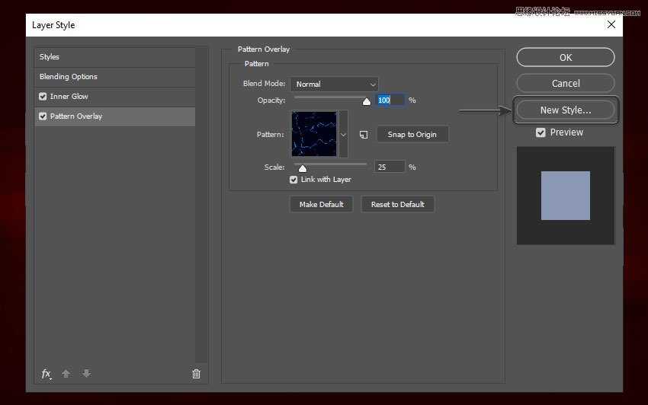This screenshot has height=405, width=648.
Task: Open the fx add-effect menu icon
Action: coord(47,374)
